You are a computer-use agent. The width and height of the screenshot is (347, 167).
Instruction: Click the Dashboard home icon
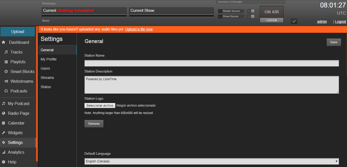click(4, 42)
